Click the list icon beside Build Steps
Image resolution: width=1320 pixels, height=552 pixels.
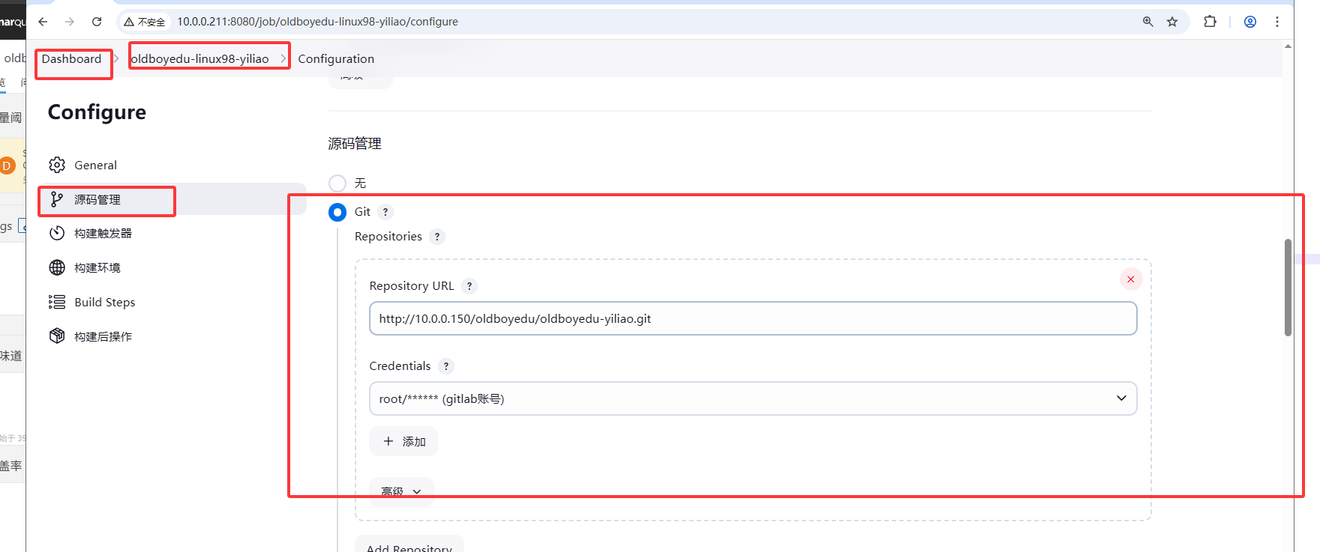pos(57,302)
